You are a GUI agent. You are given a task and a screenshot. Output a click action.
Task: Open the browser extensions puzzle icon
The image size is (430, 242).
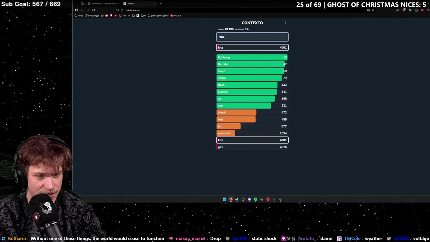[x=416, y=10]
